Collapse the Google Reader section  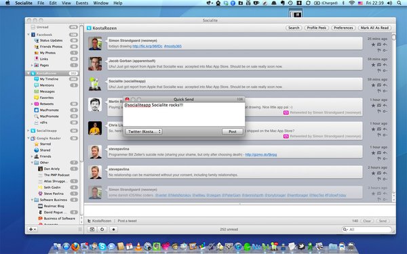(x=28, y=138)
